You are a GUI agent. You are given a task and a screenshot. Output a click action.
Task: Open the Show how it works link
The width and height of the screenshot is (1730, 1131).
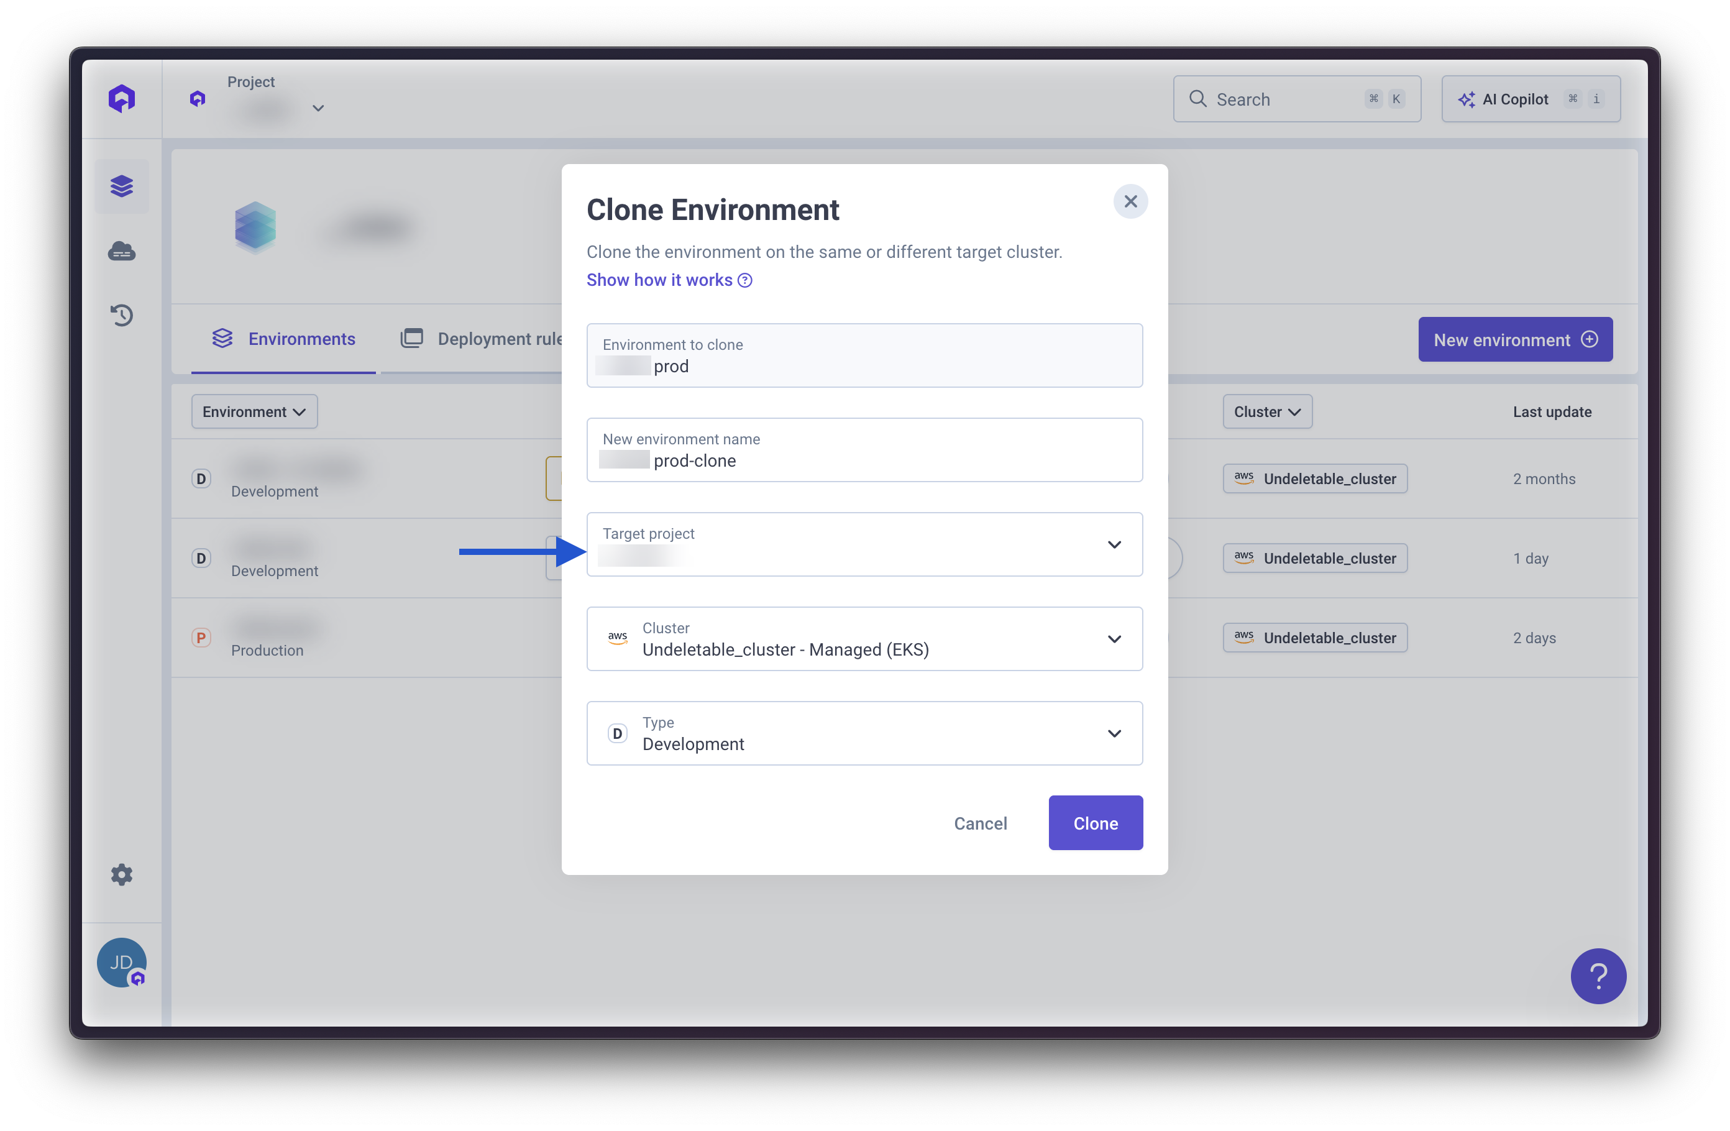pos(659,280)
